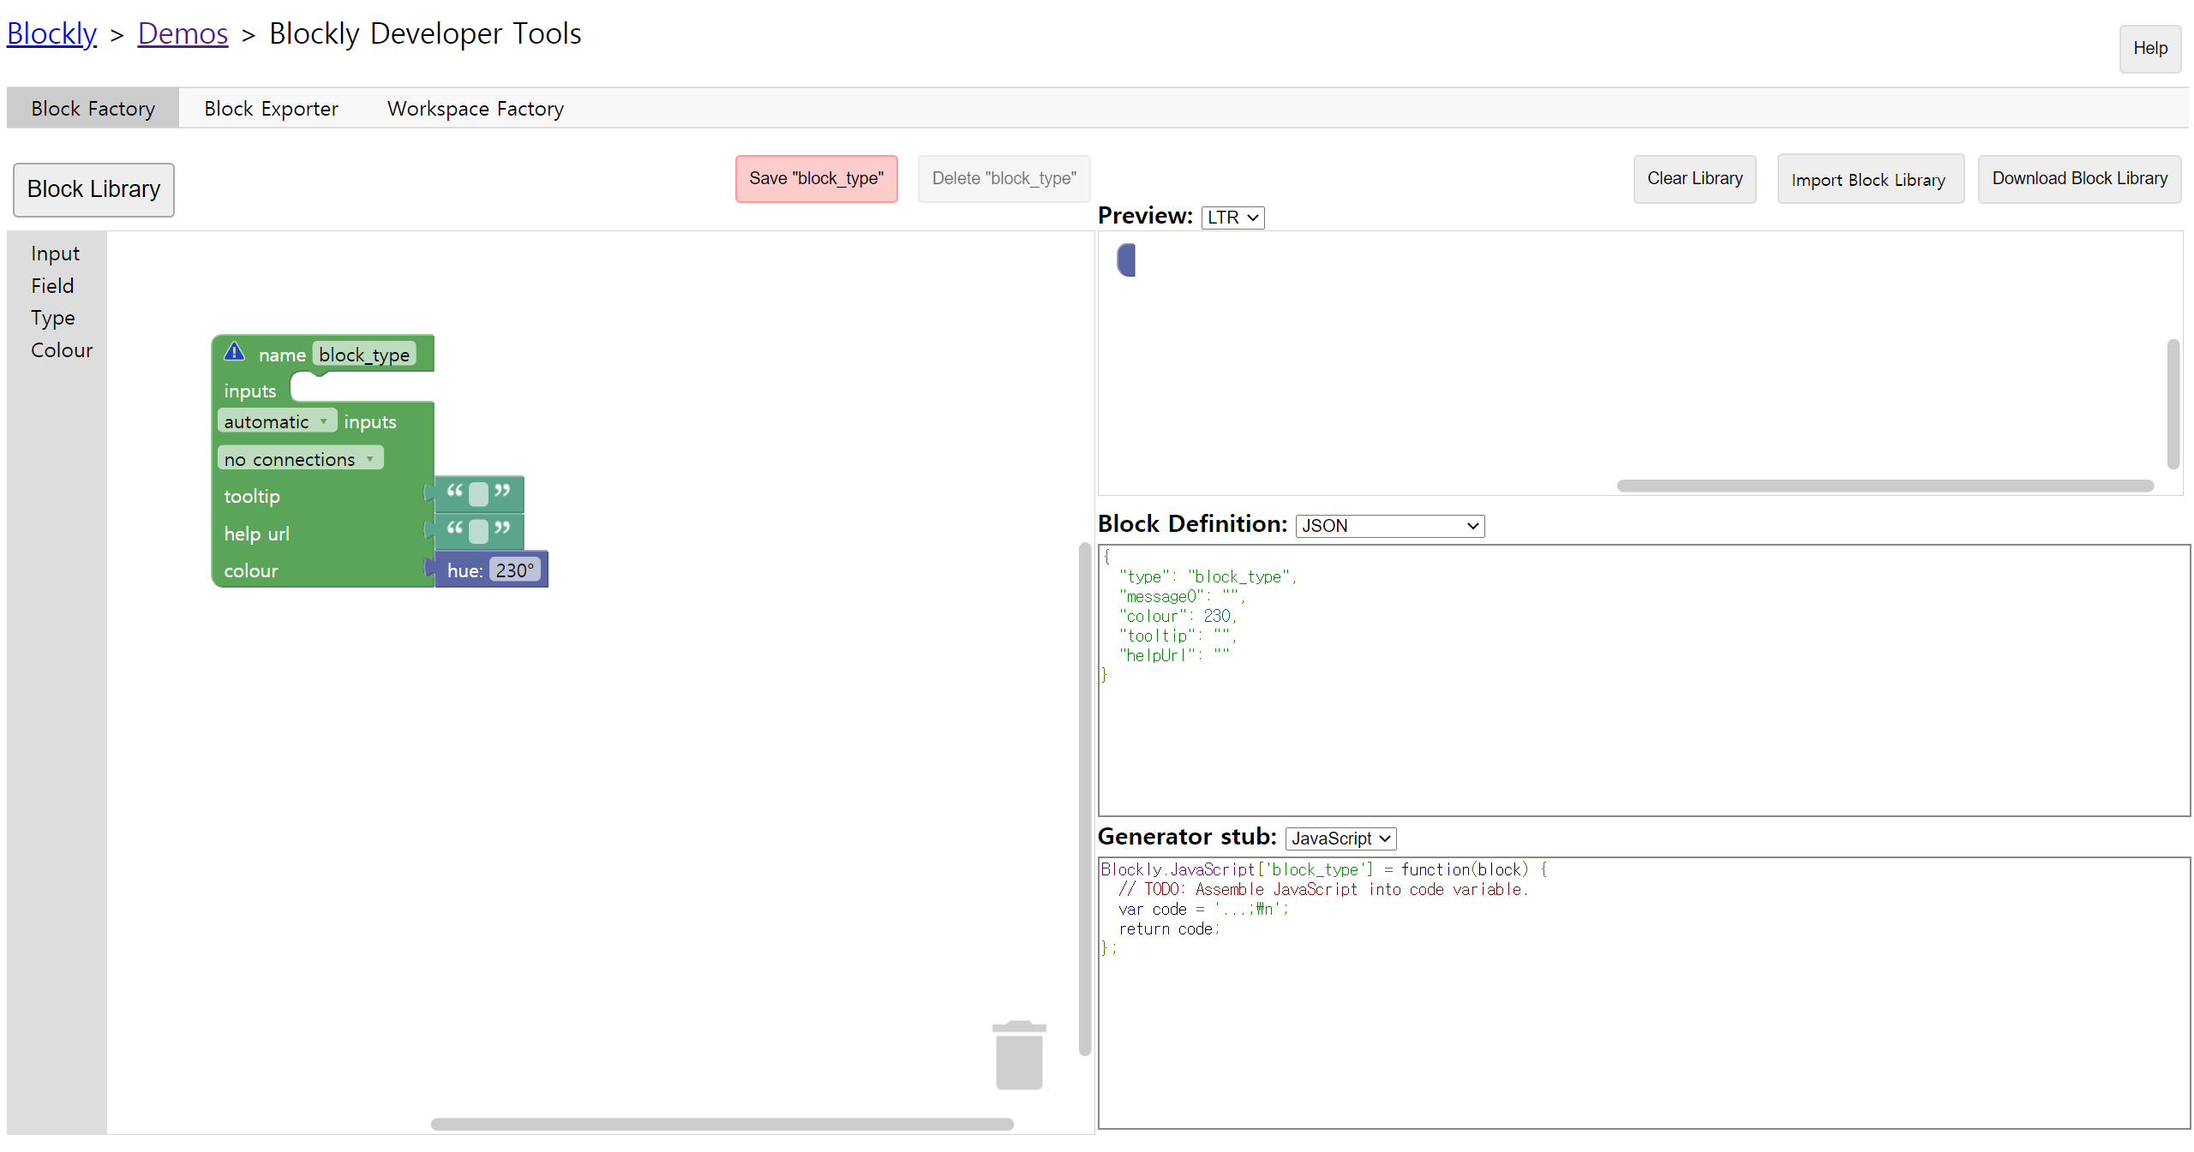Change preview direction LTR dropdown
The width and height of the screenshot is (2194, 1152).
coord(1232,218)
